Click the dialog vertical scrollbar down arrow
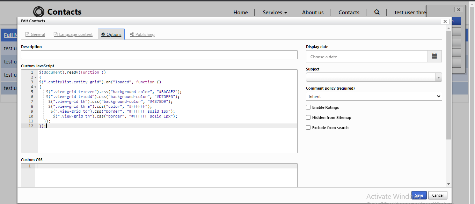This screenshot has width=475, height=204. [448, 184]
